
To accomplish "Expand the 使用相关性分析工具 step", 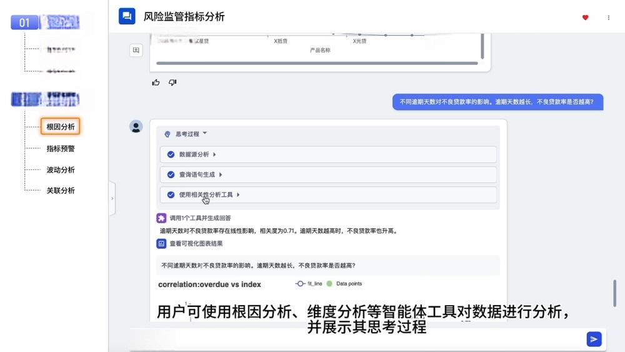I will pos(238,195).
